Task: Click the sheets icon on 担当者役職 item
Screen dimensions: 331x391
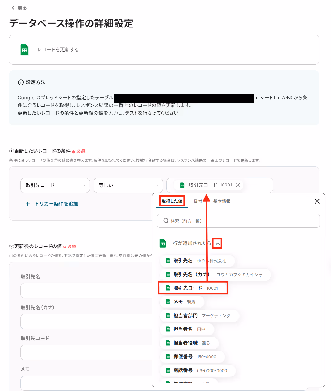Action: [168, 343]
